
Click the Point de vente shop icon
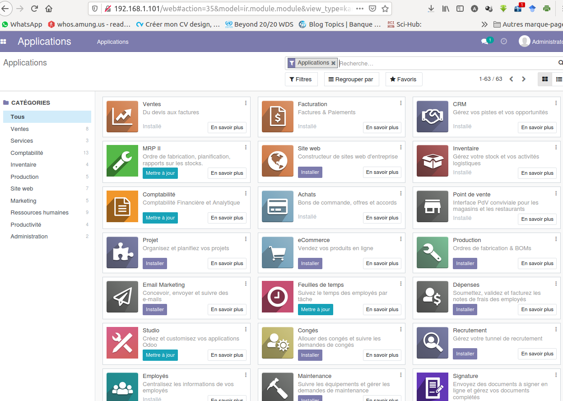pos(433,206)
